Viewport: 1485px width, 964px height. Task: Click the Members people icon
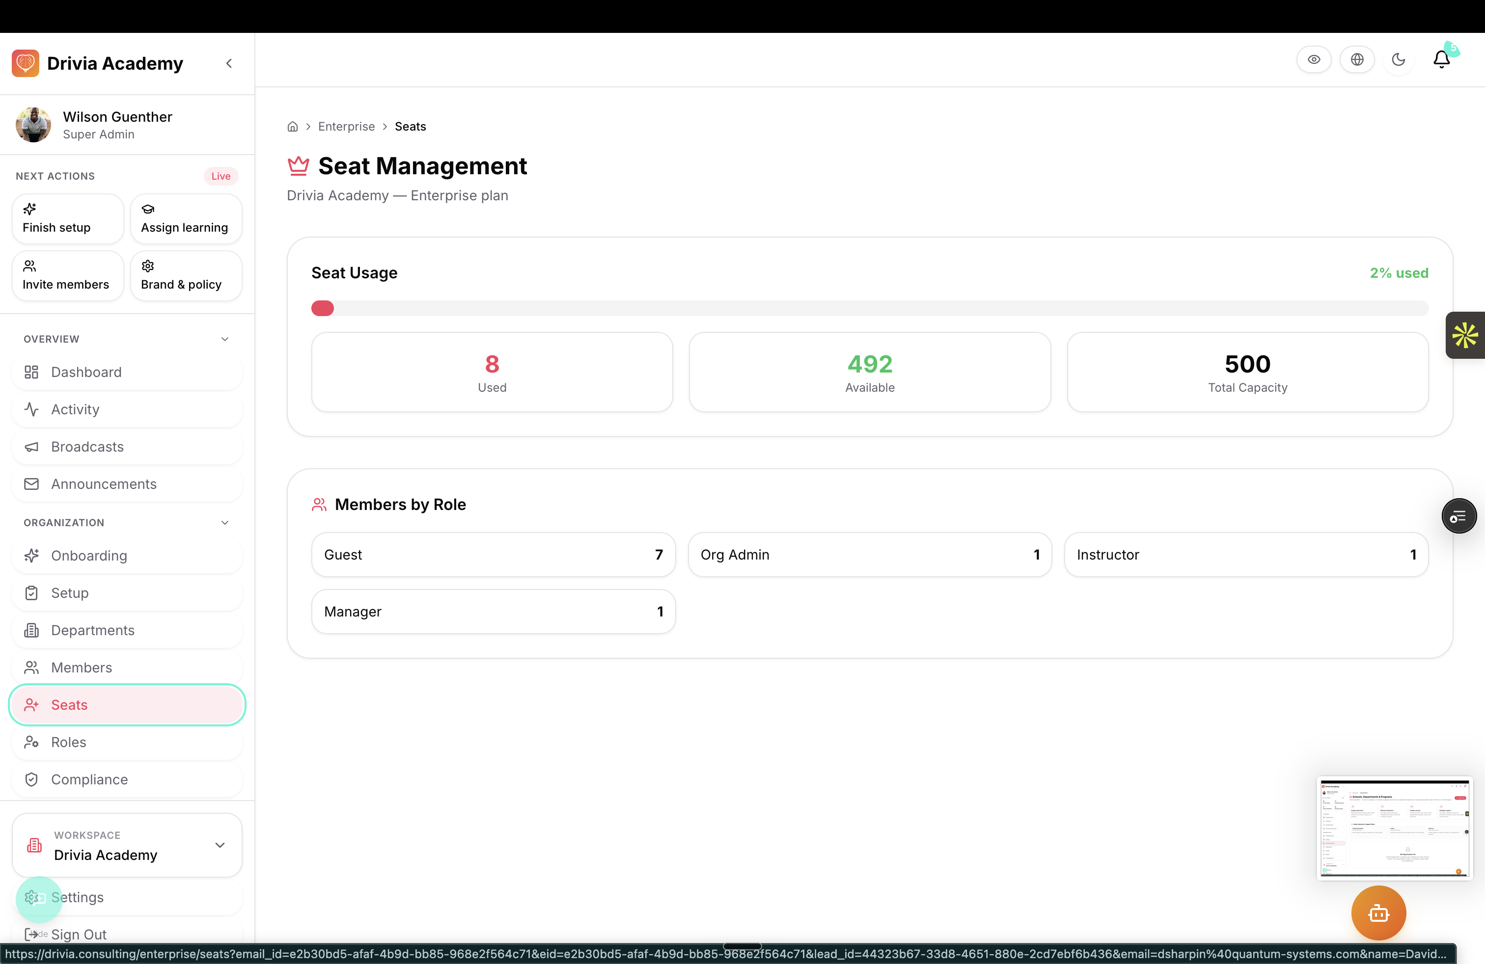[31, 668]
